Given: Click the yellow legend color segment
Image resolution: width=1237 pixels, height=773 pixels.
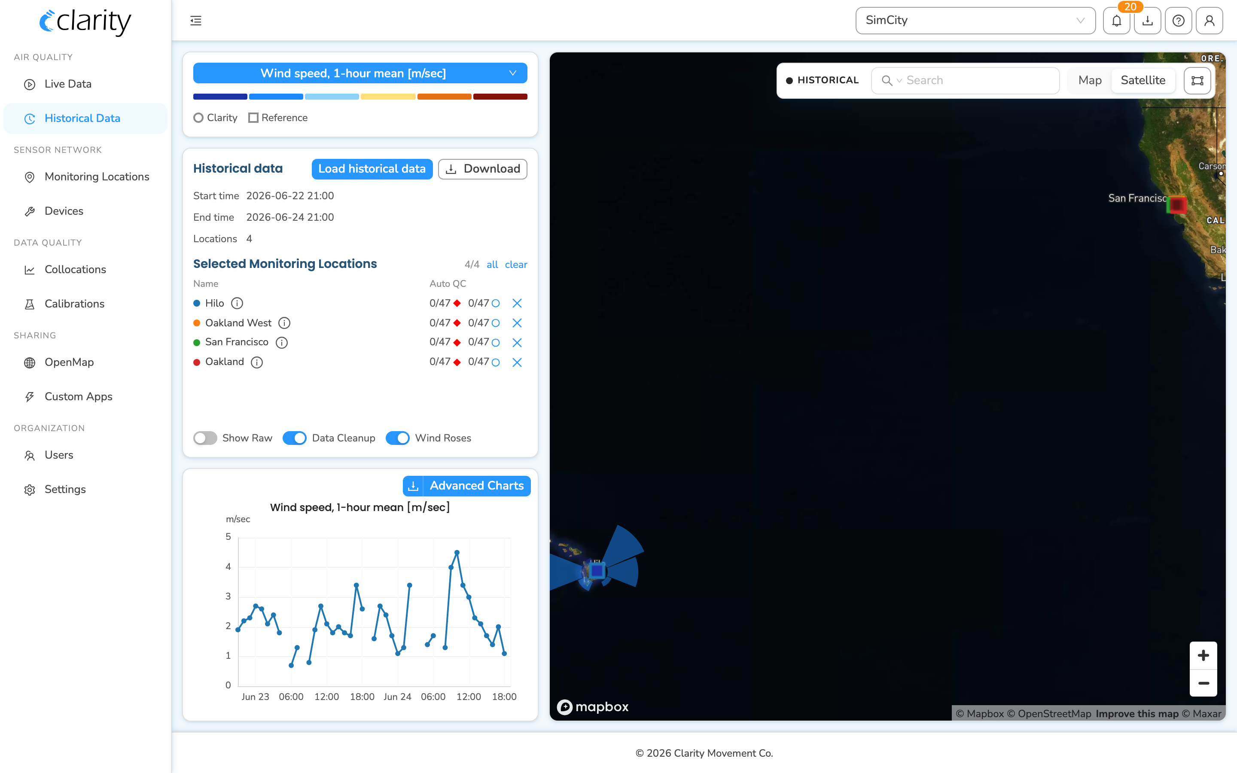Looking at the screenshot, I should point(388,97).
